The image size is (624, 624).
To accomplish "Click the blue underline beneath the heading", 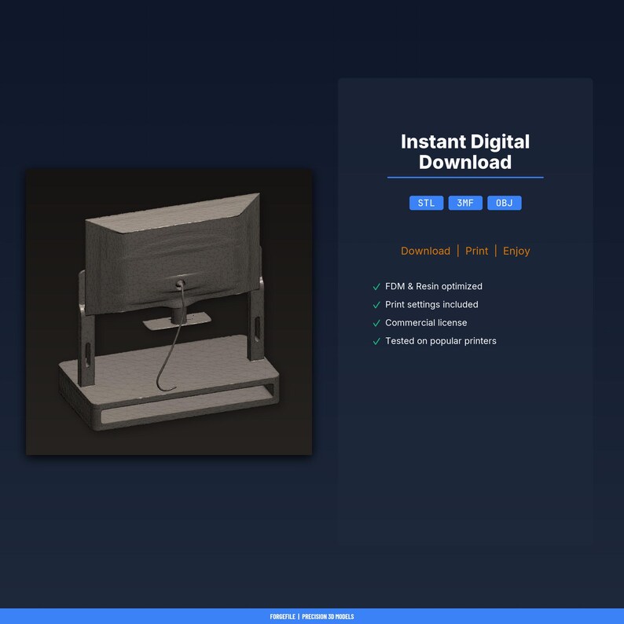I will 465,178.
